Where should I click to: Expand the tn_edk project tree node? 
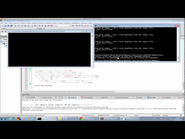[x=2, y=44]
